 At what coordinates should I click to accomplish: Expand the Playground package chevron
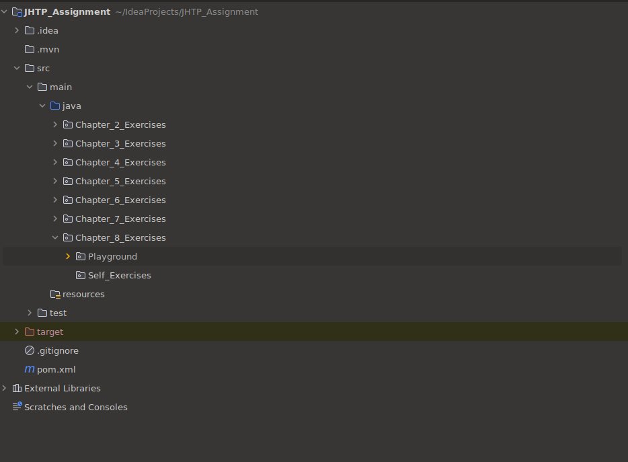coord(68,256)
